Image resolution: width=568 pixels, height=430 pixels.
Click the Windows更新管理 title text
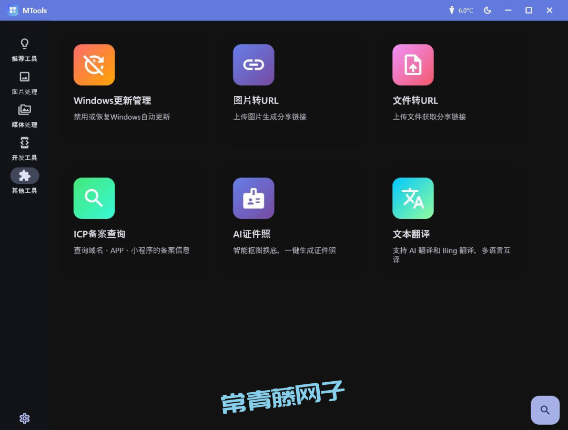(x=113, y=101)
